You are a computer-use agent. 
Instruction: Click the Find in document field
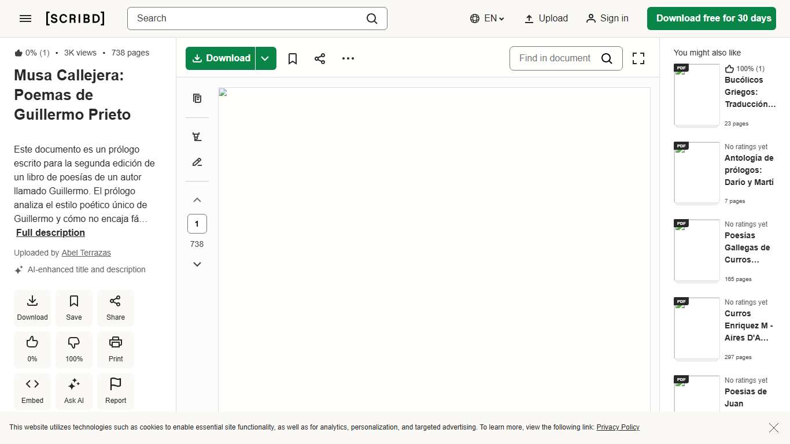tap(555, 58)
